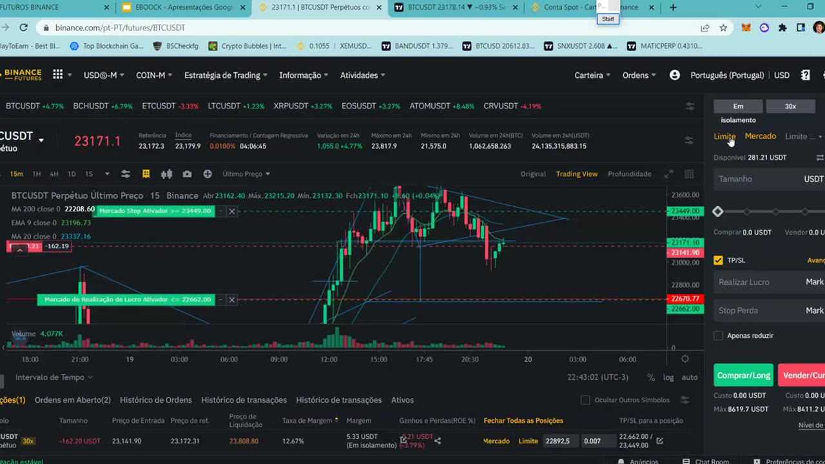825x464 pixels.
Task: Expand the Carteira dropdown
Action: 592,75
